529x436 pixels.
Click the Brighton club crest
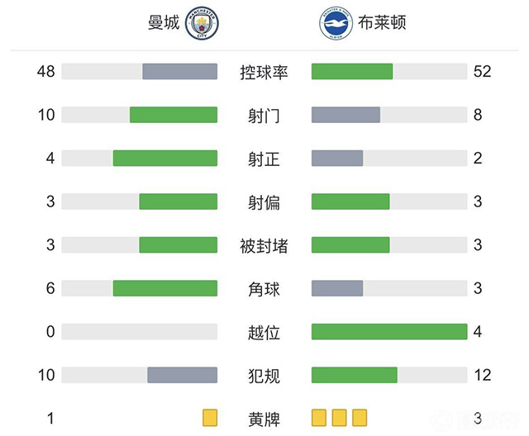pyautogui.click(x=331, y=24)
